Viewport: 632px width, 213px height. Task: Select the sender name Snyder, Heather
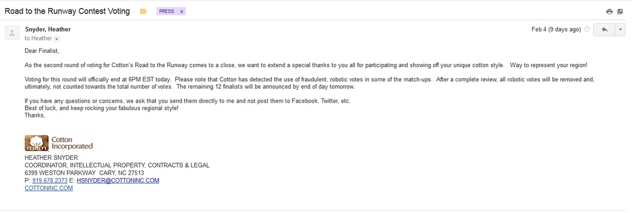(x=48, y=29)
